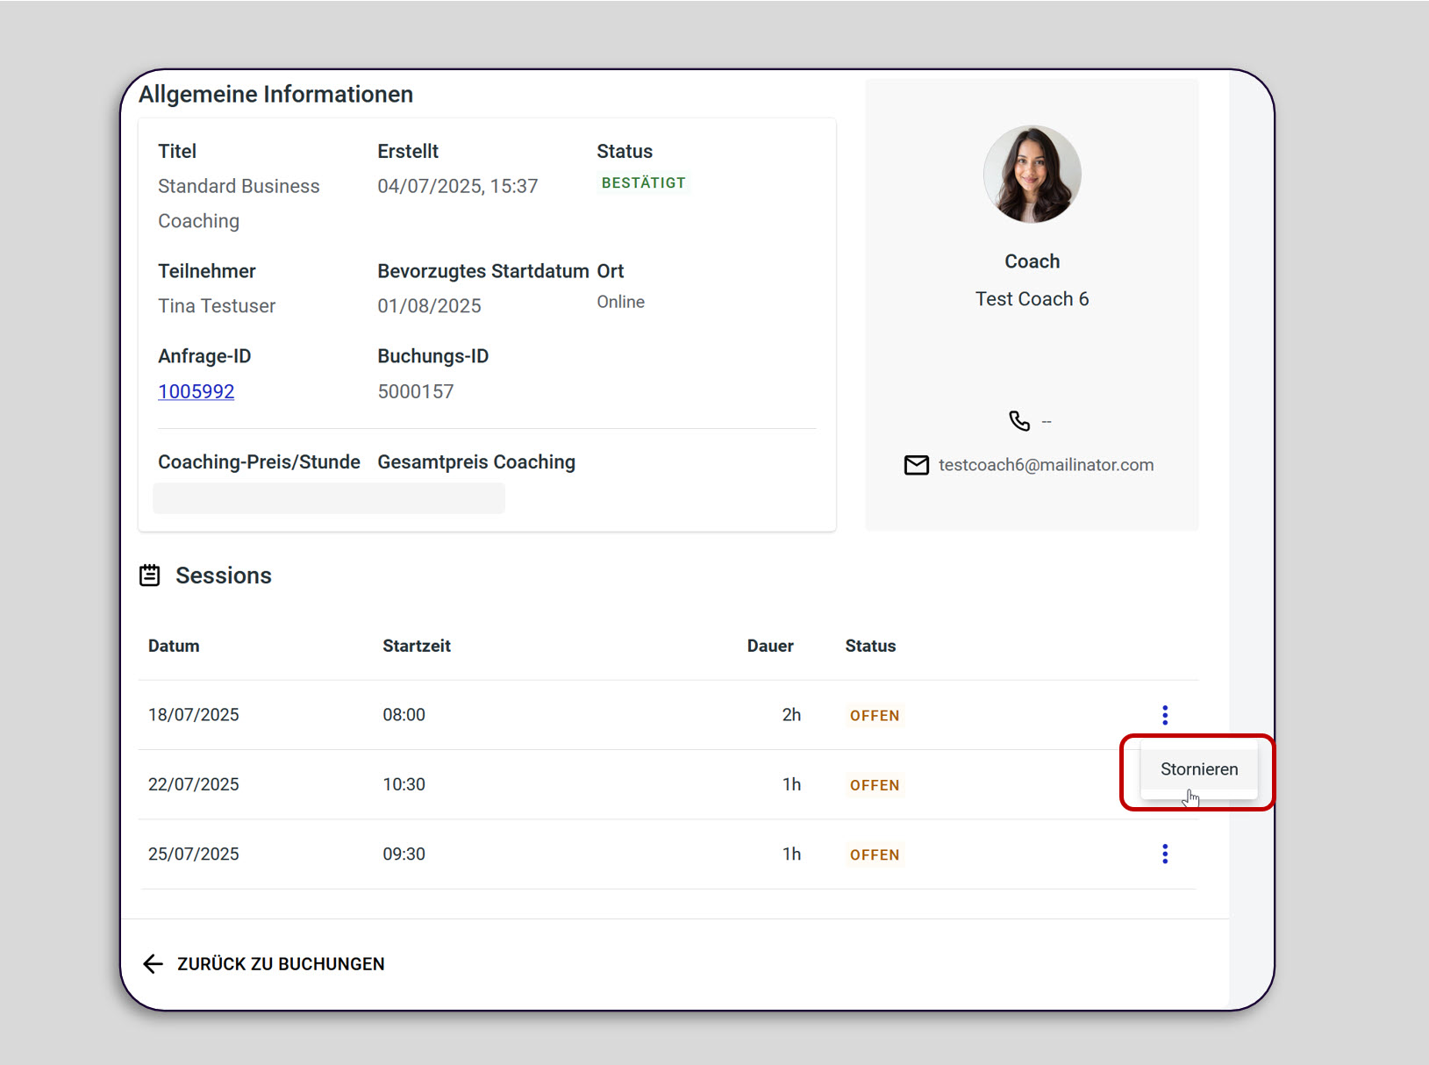Click start time 08:00
1429x1065 pixels.
tap(404, 715)
